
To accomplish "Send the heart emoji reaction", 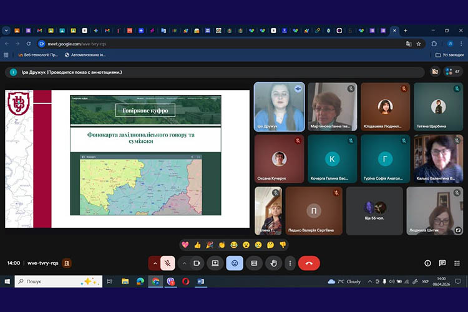I will coord(185,245).
